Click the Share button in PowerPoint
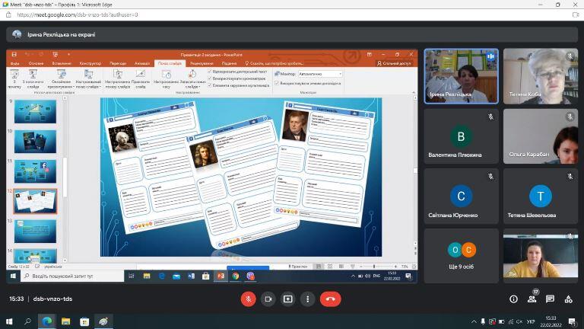The image size is (584, 329). pos(394,63)
